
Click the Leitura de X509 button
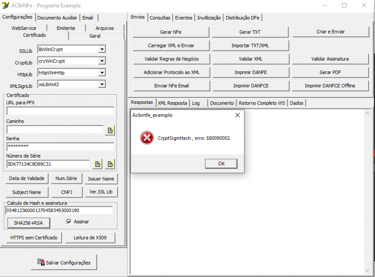tap(90, 238)
